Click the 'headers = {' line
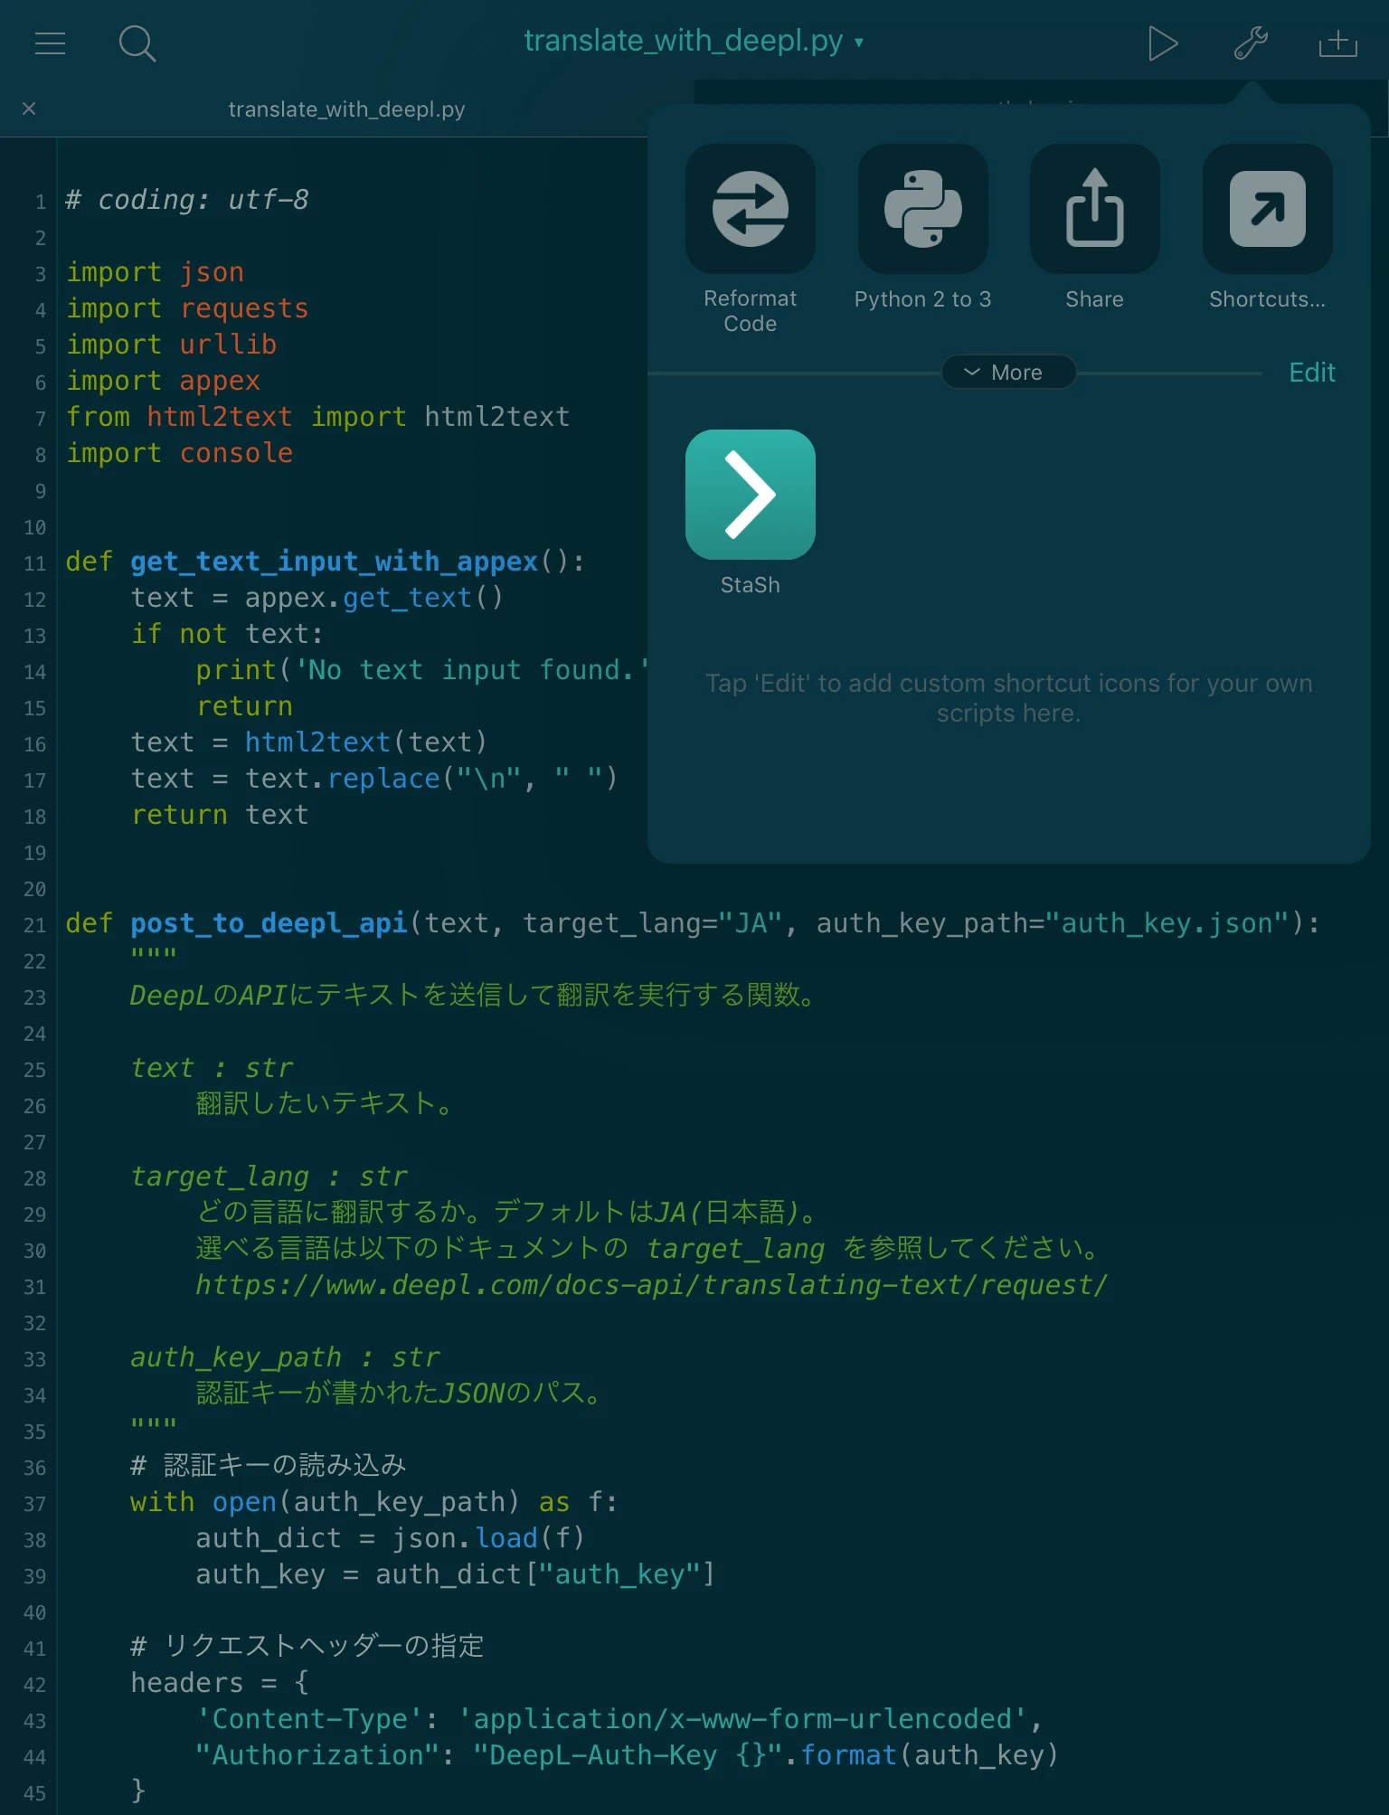The width and height of the screenshot is (1389, 1815). [220, 1683]
